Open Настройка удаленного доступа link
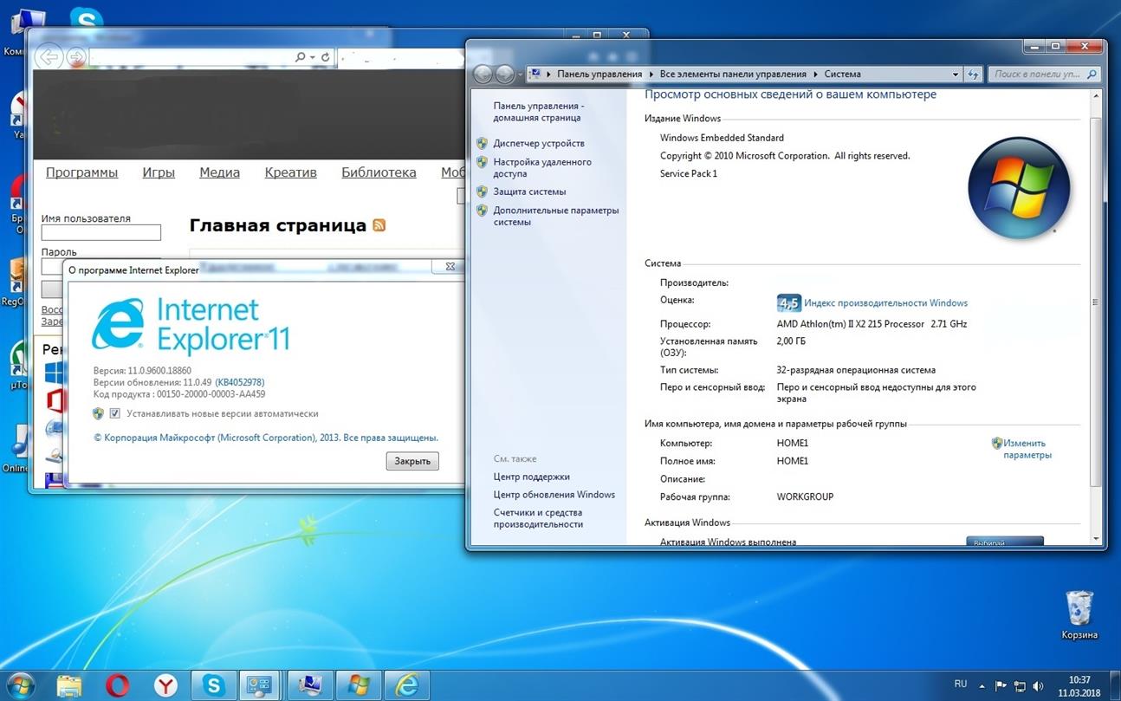 tap(542, 168)
